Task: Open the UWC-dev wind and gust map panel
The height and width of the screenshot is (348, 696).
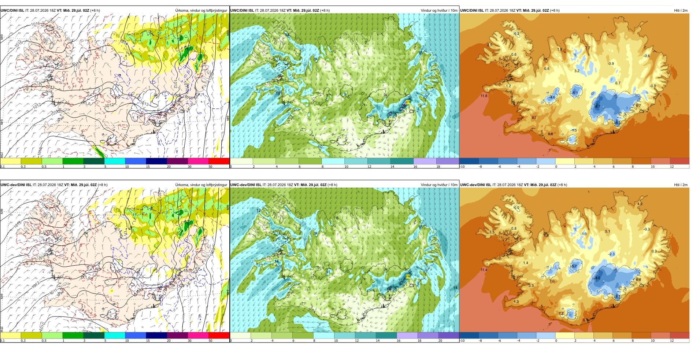Action: click(344, 260)
